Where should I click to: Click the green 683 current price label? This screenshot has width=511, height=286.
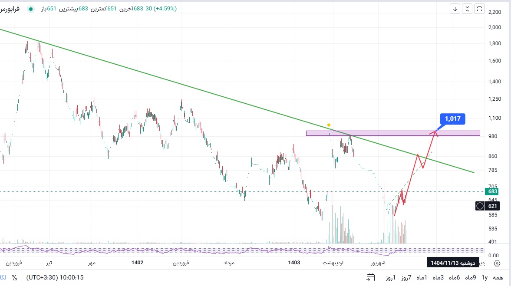pyautogui.click(x=492, y=191)
